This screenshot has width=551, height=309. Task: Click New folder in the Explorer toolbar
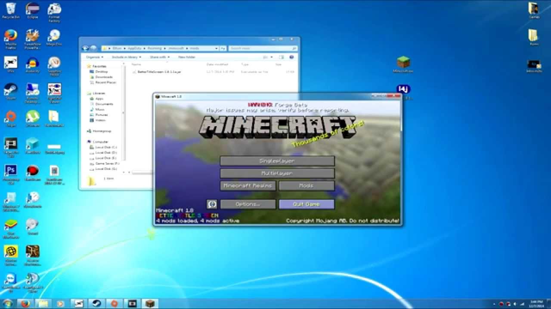(x=187, y=57)
